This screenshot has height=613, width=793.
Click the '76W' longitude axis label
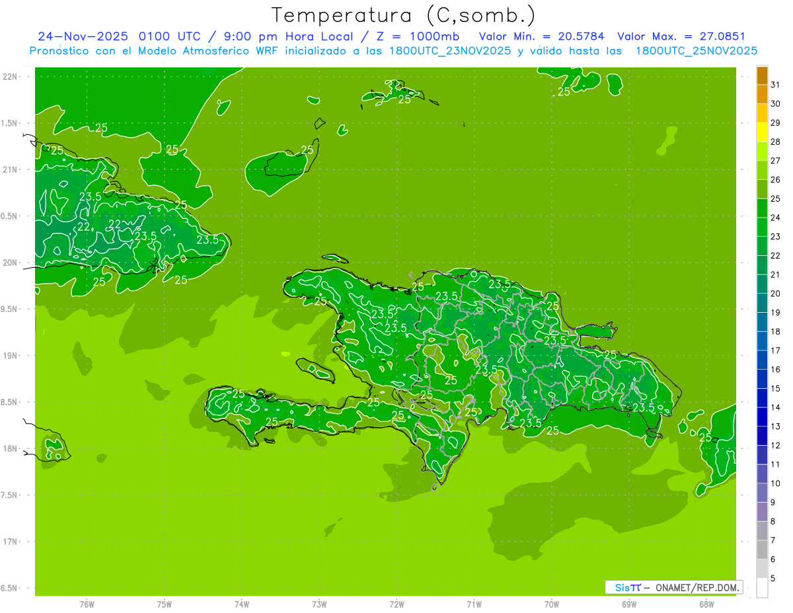pyautogui.click(x=87, y=604)
